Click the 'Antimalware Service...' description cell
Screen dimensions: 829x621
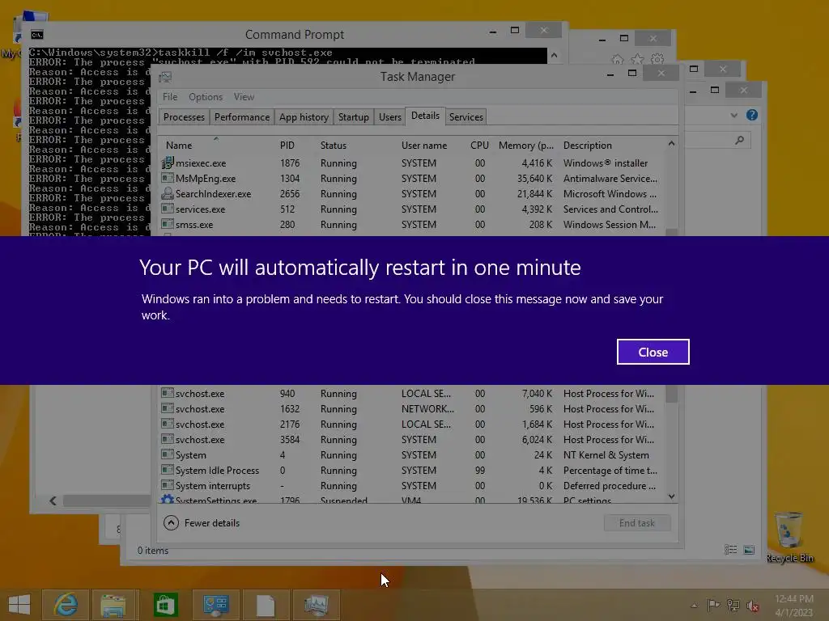coord(610,179)
